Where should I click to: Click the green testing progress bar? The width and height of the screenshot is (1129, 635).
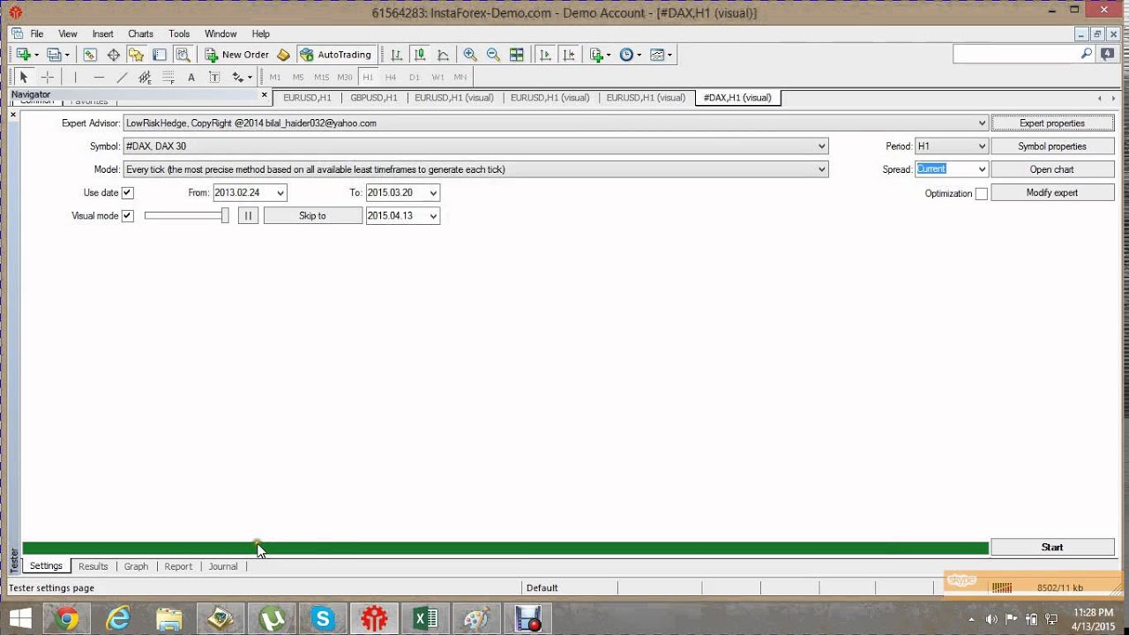point(505,548)
